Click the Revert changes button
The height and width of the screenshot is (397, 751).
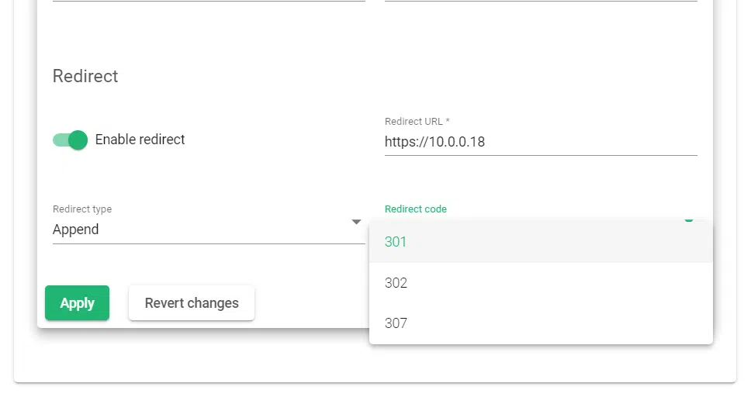pos(192,303)
